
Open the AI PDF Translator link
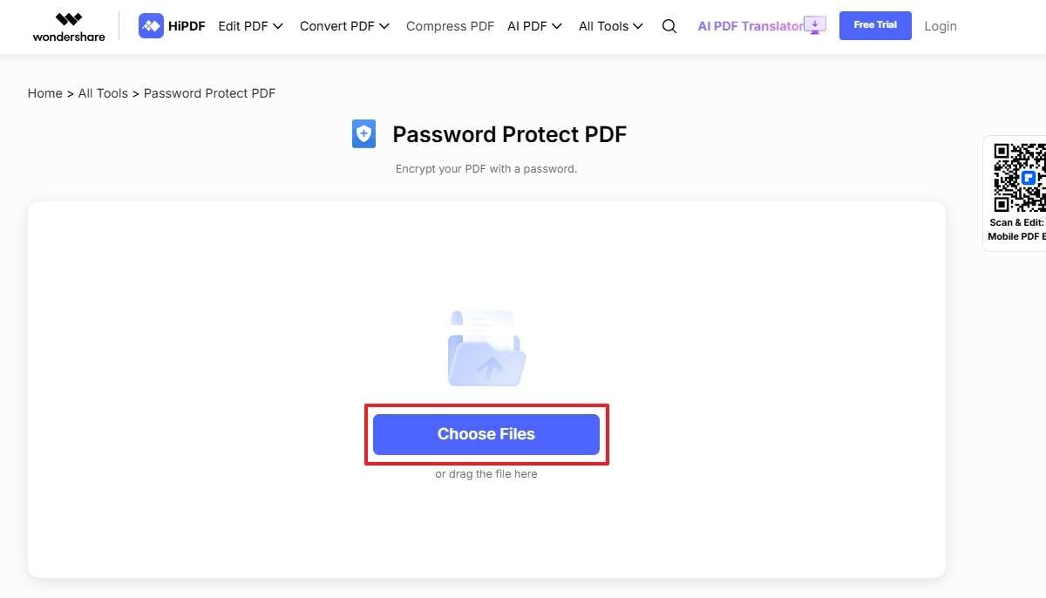pyautogui.click(x=750, y=26)
